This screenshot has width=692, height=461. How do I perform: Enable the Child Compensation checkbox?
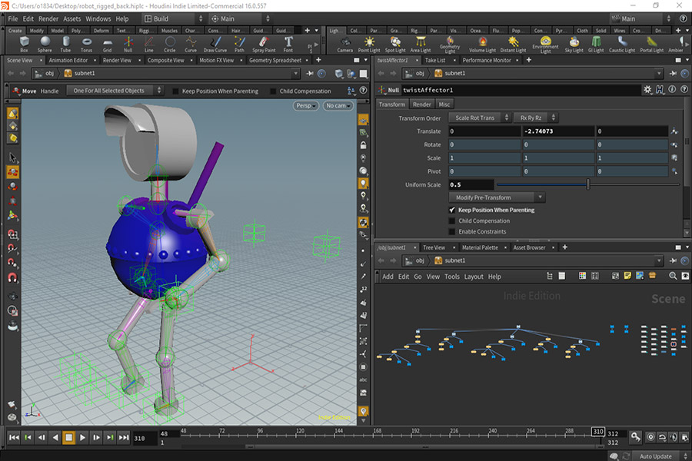(x=451, y=221)
